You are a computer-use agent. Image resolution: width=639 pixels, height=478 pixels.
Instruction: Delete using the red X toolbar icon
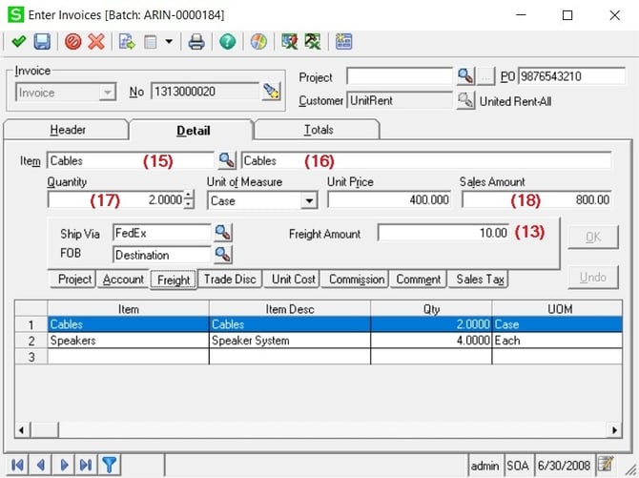tap(96, 42)
